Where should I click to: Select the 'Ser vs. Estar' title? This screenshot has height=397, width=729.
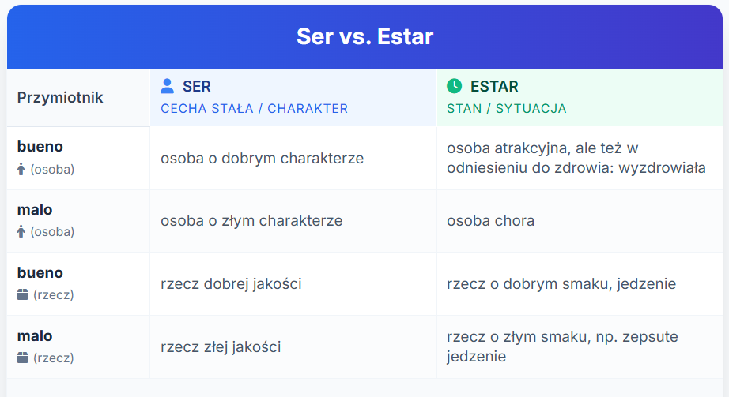point(365,36)
